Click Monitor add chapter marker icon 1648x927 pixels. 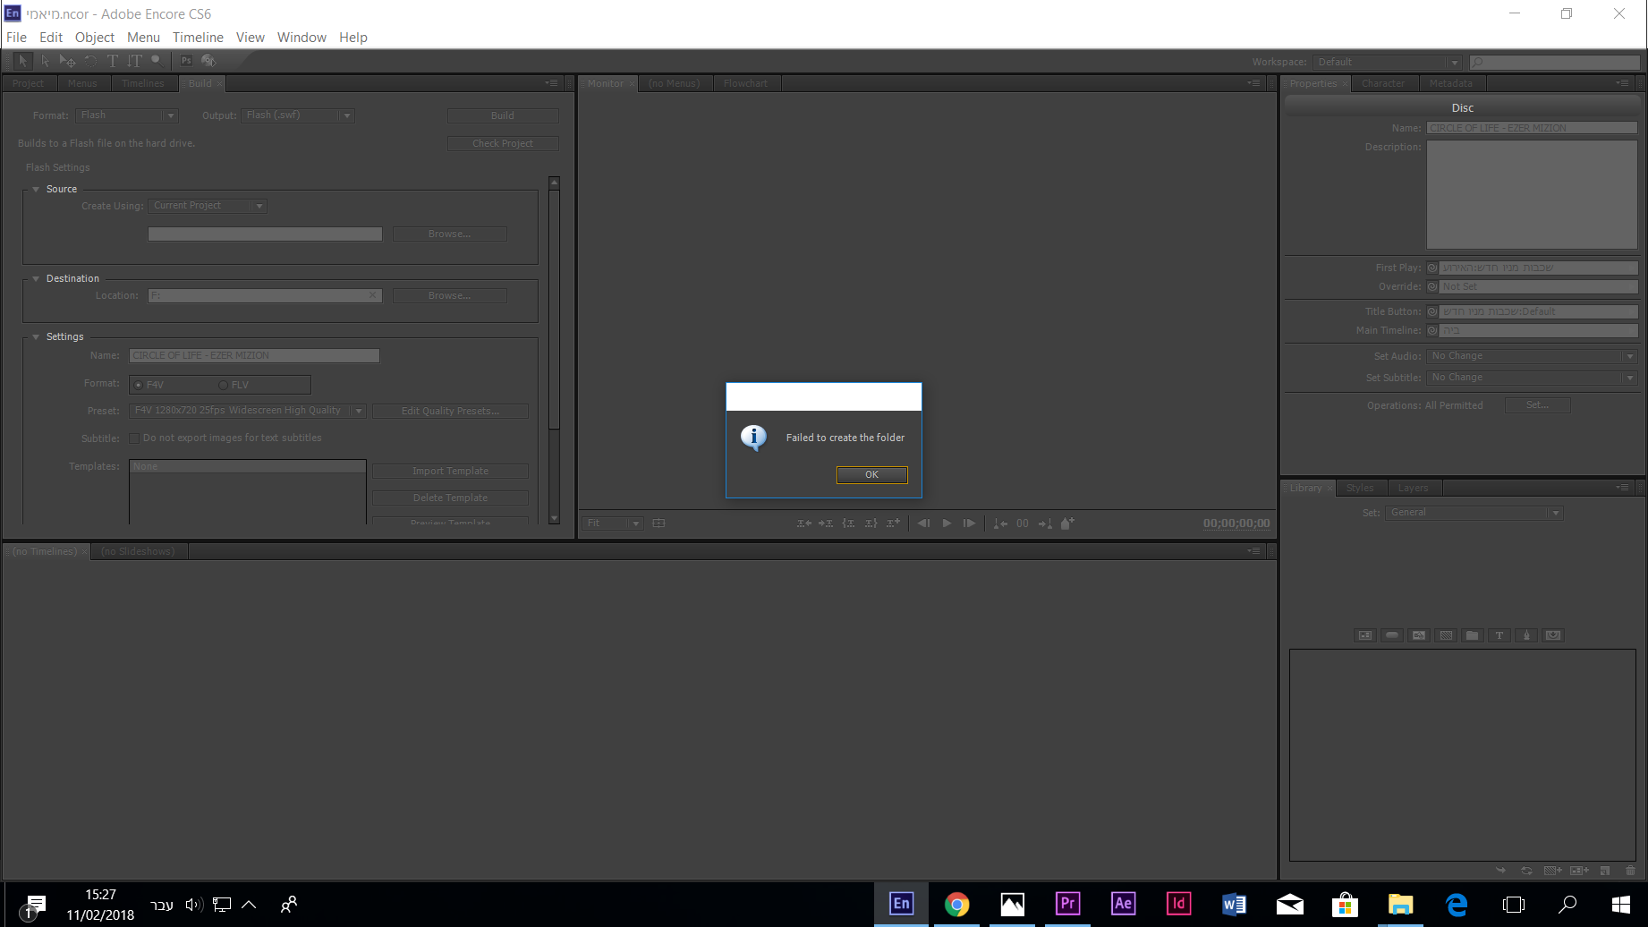[1067, 523]
